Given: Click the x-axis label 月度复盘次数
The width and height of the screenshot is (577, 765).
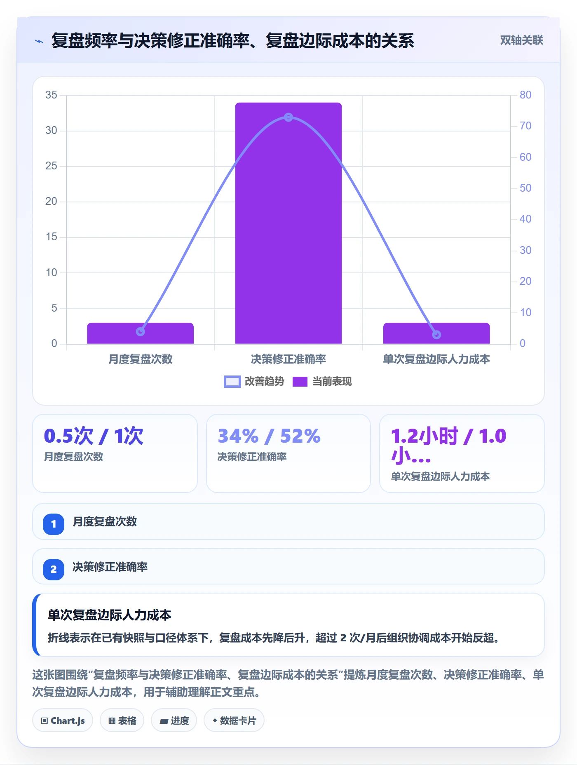Looking at the screenshot, I should pyautogui.click(x=141, y=359).
